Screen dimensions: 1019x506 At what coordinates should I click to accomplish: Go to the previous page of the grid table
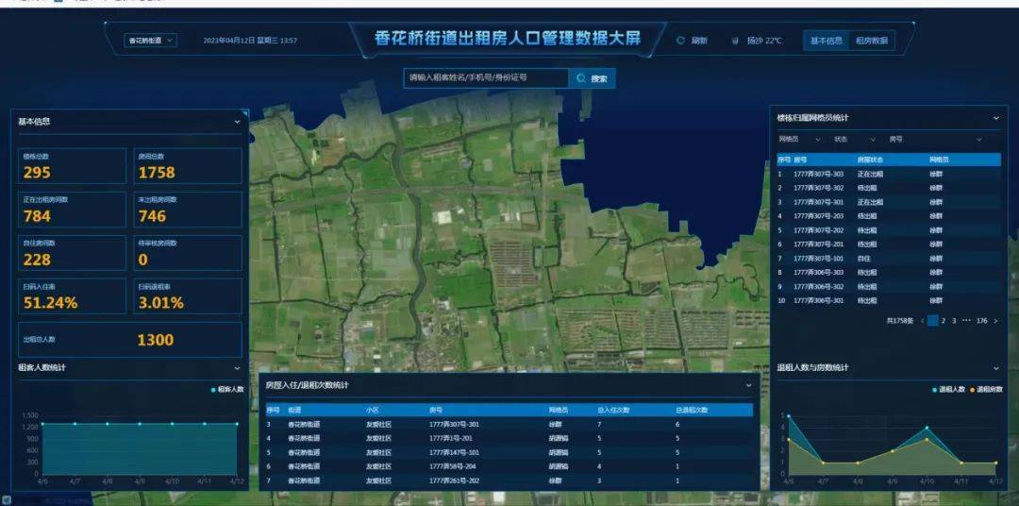click(x=922, y=321)
